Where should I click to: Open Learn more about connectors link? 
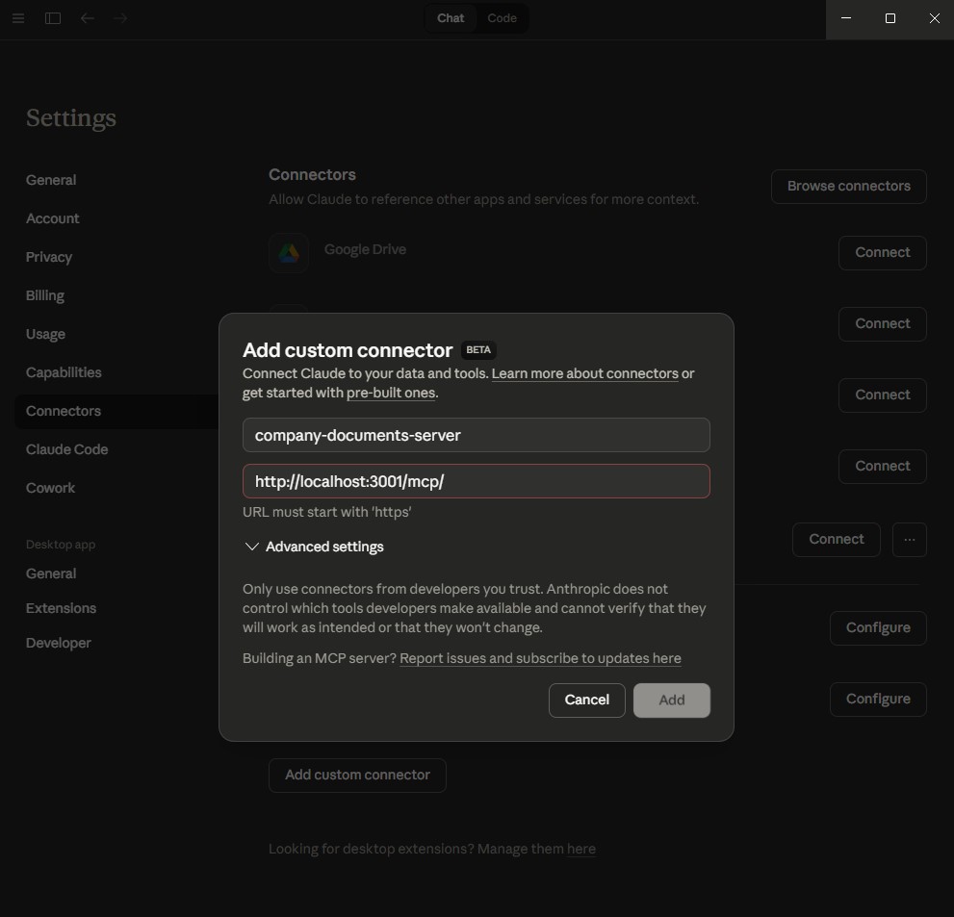click(x=584, y=373)
